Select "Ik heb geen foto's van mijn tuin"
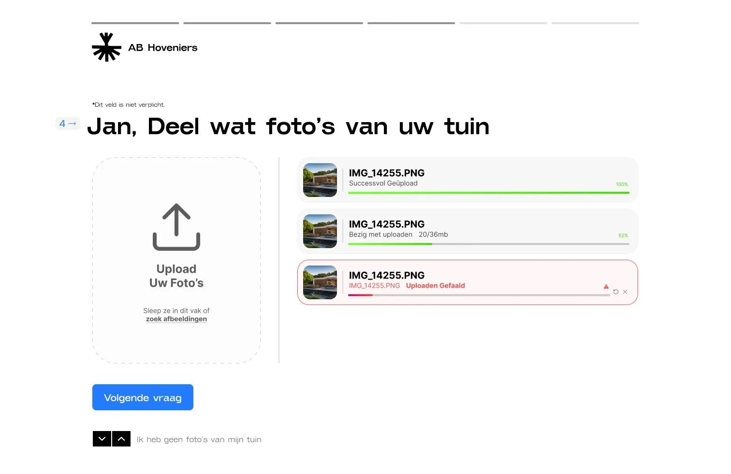This screenshot has width=731, height=474. [x=199, y=439]
